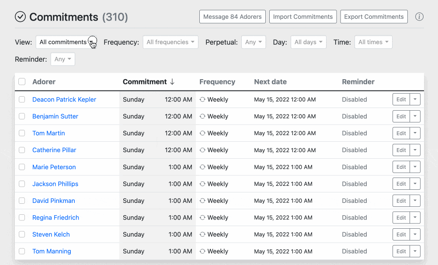Open Jackson Phillips adorer link
Image resolution: width=438 pixels, height=265 pixels.
(x=55, y=184)
